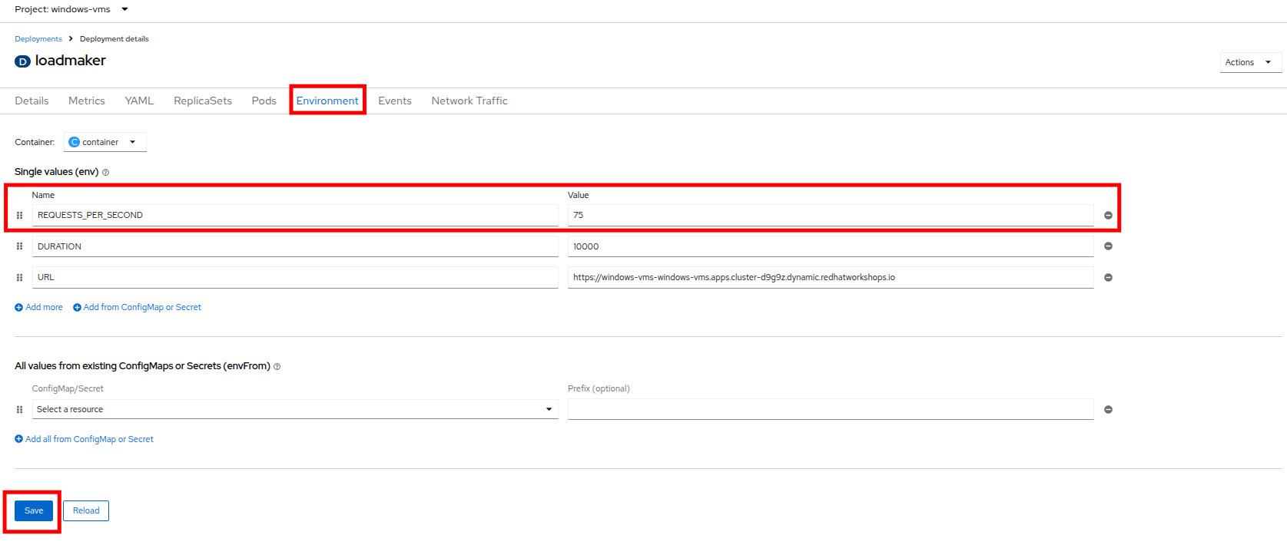The height and width of the screenshot is (545, 1287).
Task: Open Select a resource dropdown
Action: (294, 409)
